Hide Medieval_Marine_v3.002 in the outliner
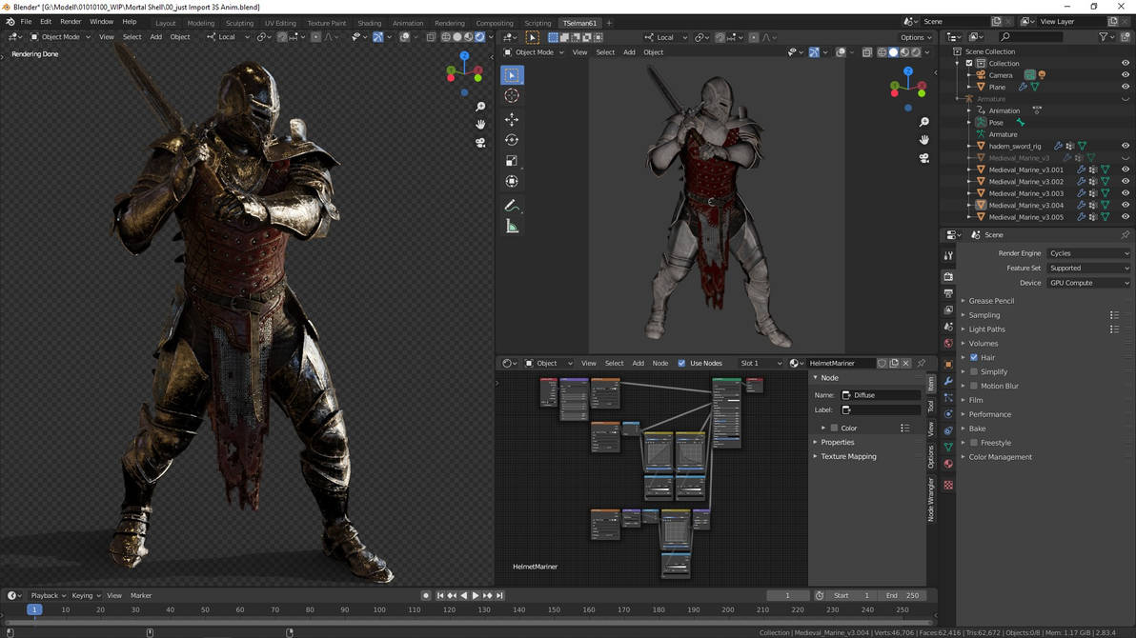 [1126, 181]
